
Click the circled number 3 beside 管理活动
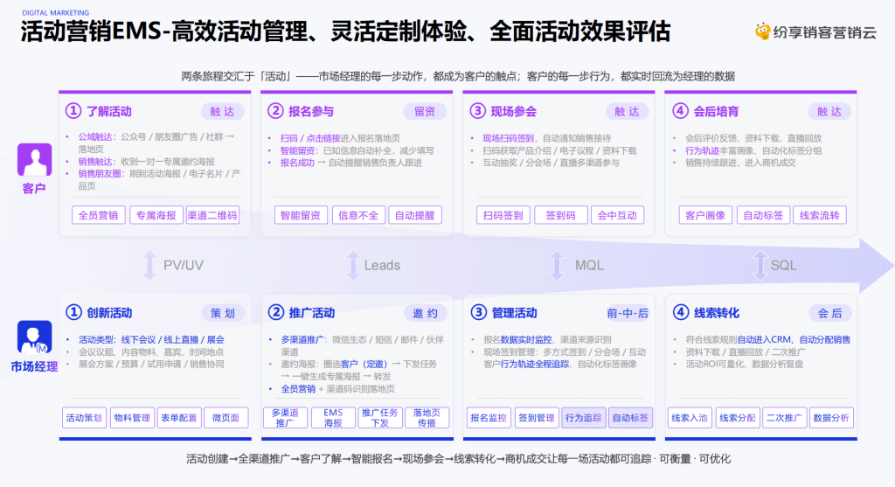coord(478,312)
